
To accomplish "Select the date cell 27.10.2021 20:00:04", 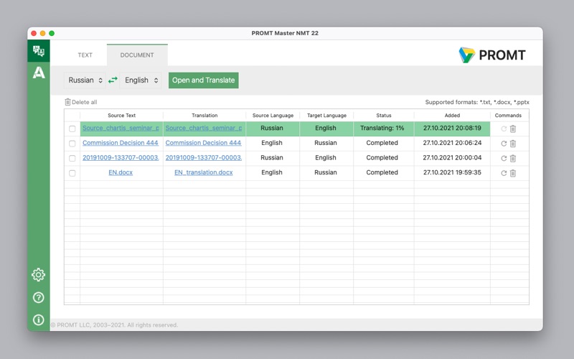I will pos(452,157).
